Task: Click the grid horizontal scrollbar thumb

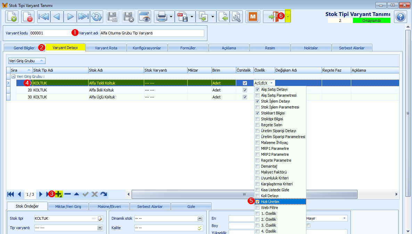Action: pyautogui.click(x=244, y=194)
